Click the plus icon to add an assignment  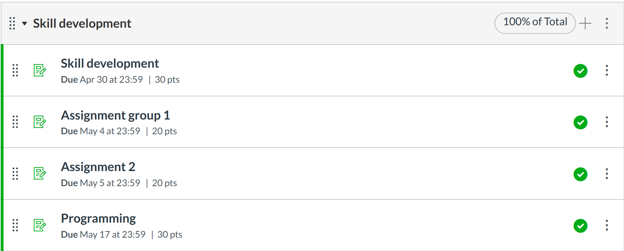pos(585,23)
